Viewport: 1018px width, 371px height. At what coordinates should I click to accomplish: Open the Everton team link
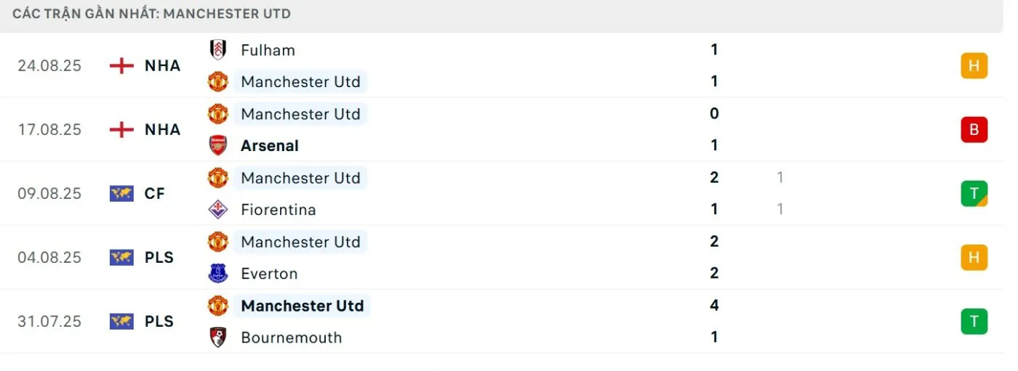click(269, 274)
